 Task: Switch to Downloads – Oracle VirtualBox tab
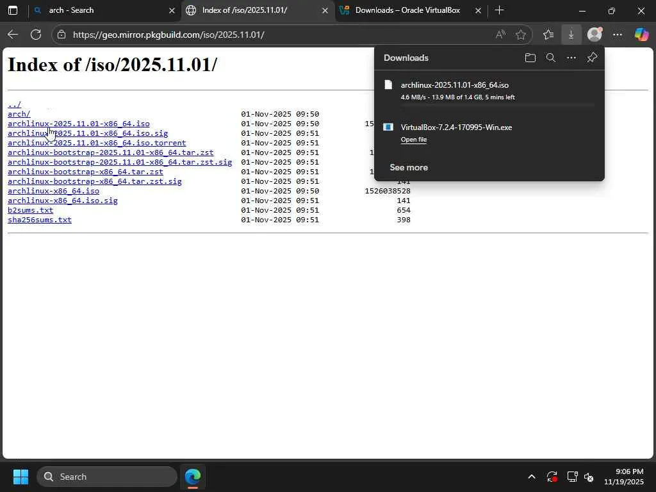click(x=411, y=10)
